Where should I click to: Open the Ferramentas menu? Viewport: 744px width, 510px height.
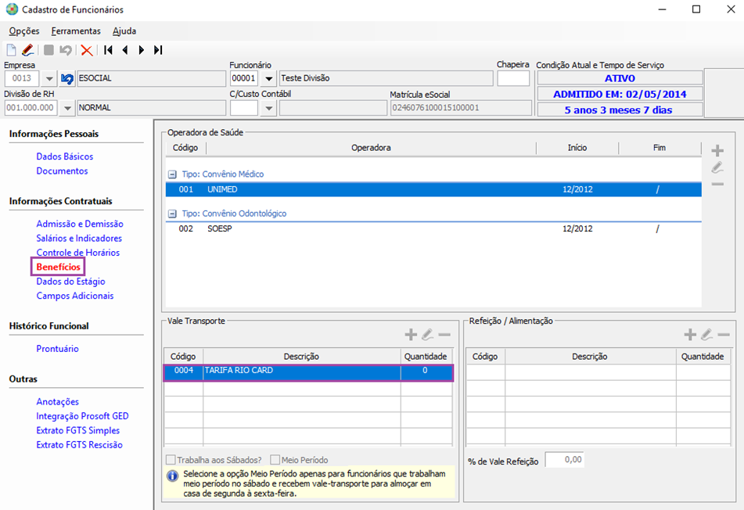click(76, 31)
